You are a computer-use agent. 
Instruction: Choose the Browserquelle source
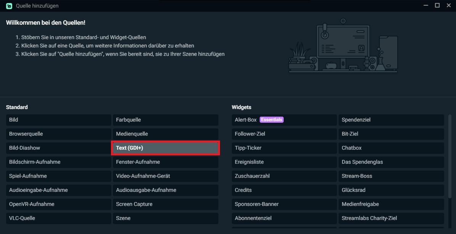[58, 134]
